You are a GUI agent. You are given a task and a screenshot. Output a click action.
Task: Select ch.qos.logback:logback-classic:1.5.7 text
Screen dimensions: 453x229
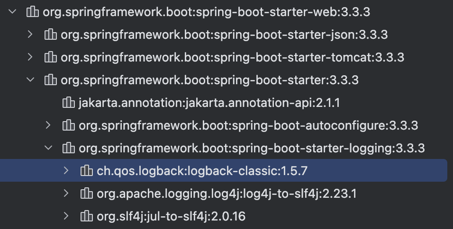coord(202,171)
